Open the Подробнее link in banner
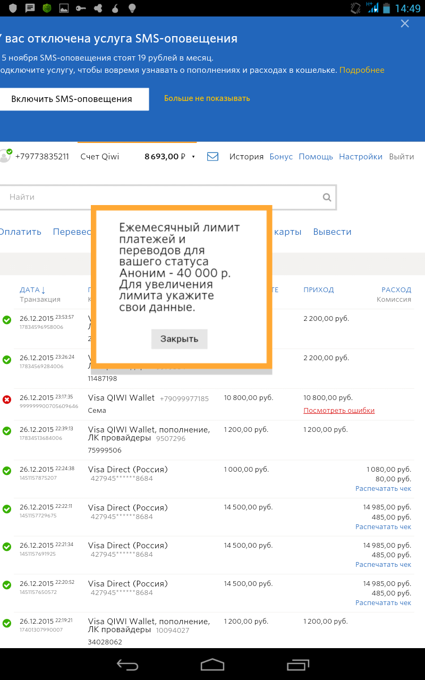The width and height of the screenshot is (425, 680). tap(362, 70)
